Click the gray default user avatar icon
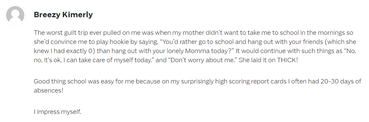This screenshot has width=369, height=122. [15, 15]
